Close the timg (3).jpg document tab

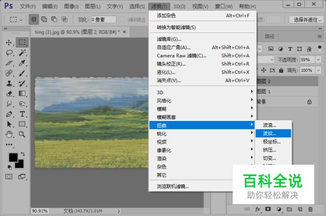(x=124, y=32)
